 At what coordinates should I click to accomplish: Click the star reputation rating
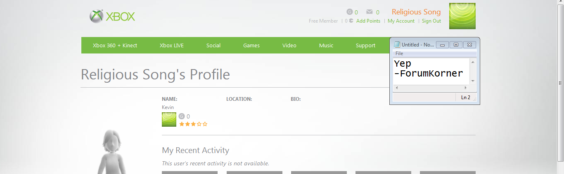tap(193, 124)
